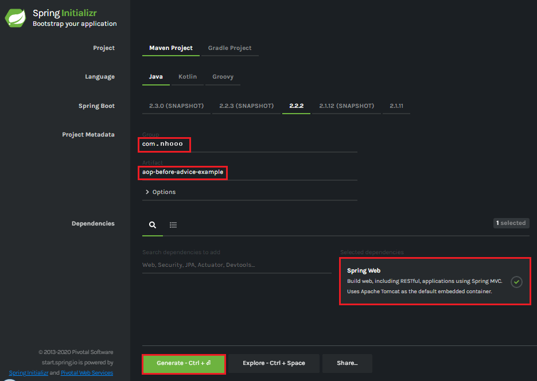Click the Spring Initializr leaf logo
Image resolution: width=537 pixels, height=381 pixels.
point(15,18)
